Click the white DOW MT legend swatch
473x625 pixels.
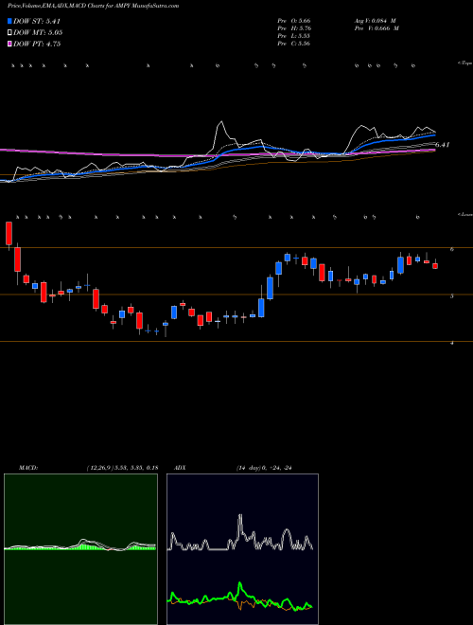tap(9, 32)
